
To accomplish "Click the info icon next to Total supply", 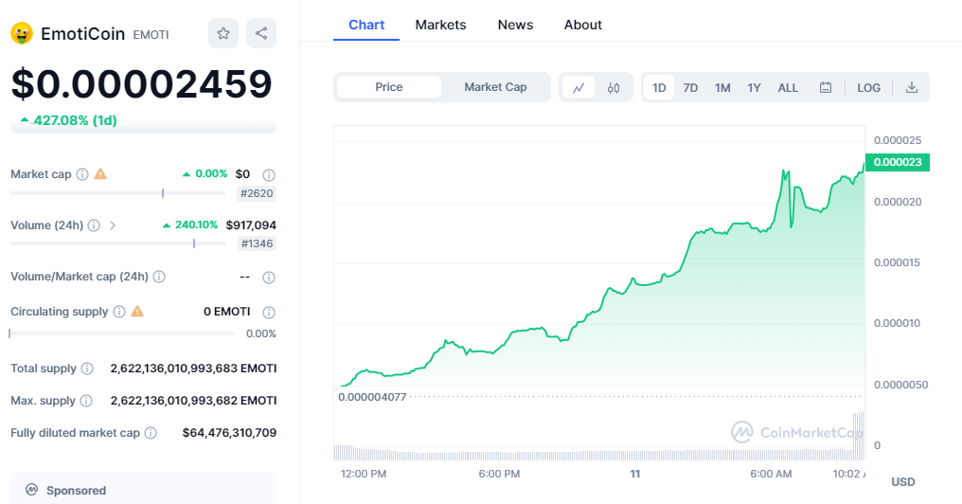I will [x=88, y=369].
